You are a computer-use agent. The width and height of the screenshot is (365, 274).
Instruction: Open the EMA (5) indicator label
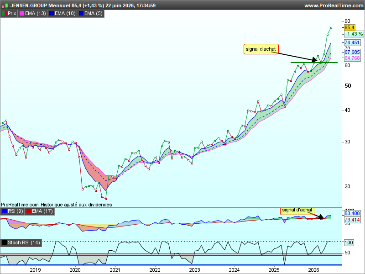[94, 14]
